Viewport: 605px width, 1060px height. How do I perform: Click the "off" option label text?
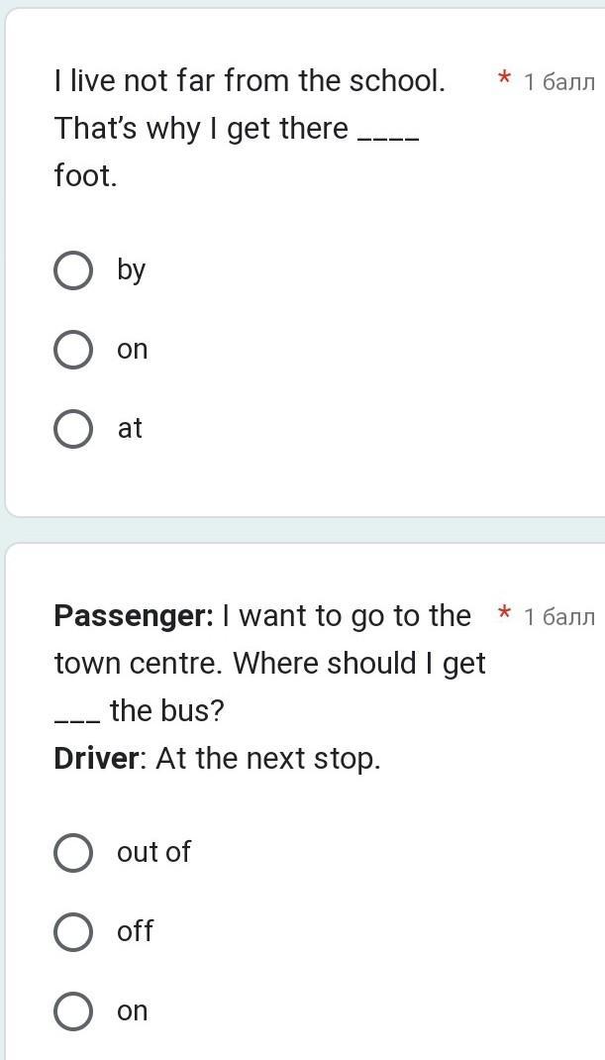[x=135, y=931]
